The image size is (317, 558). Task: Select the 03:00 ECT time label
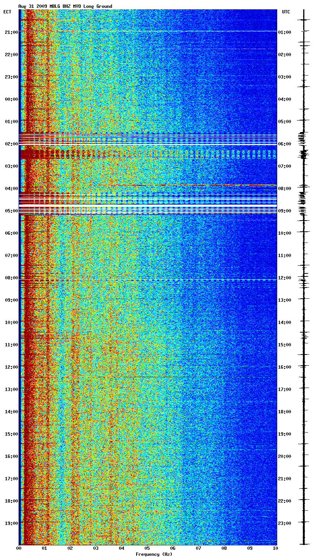tap(12, 166)
